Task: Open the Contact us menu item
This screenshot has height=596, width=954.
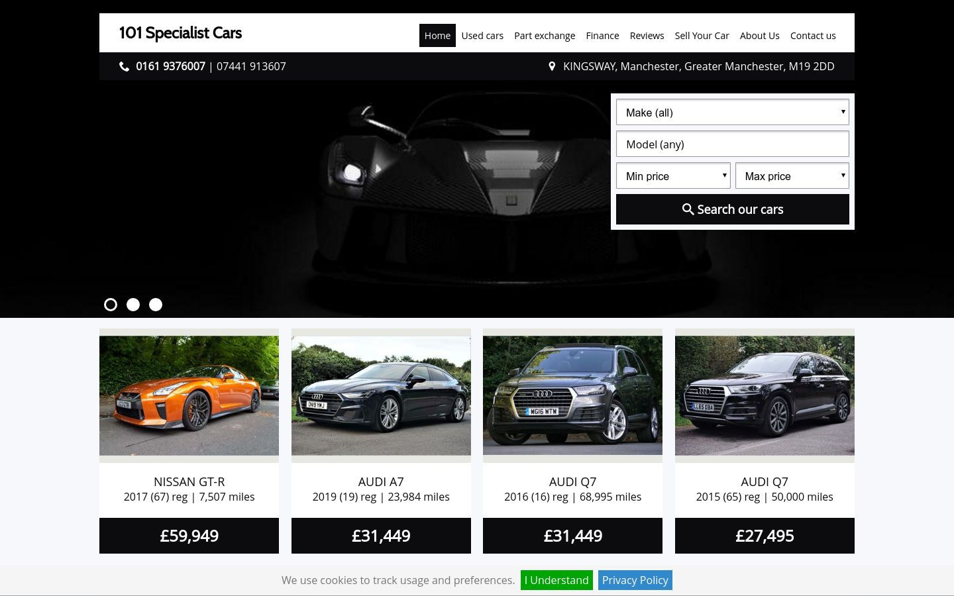Action: tap(813, 36)
